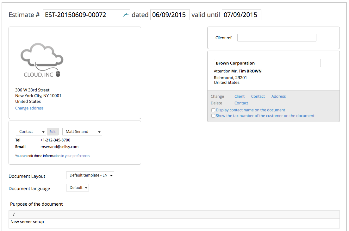The width and height of the screenshot is (349, 231).
Task: Click the Change Address link for client
Action: (278, 97)
